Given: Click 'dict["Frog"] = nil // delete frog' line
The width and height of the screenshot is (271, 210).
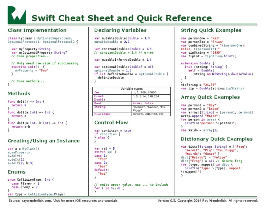Looking at the screenshot, I should (212, 161).
